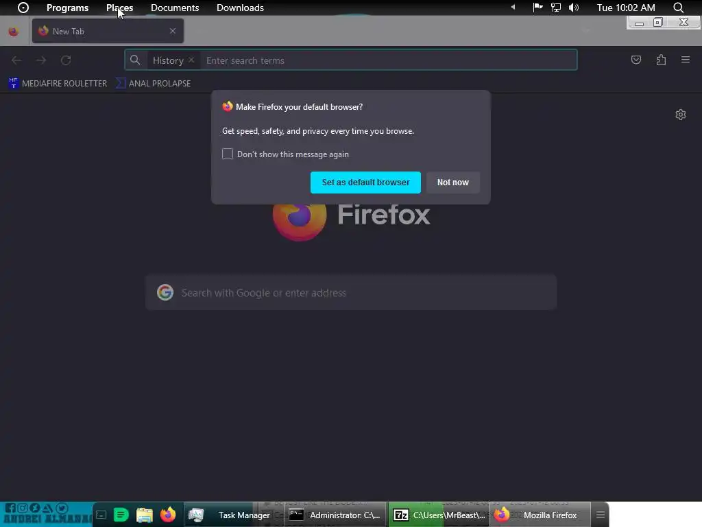702x527 pixels.
Task: Open the Programs menu
Action: pyautogui.click(x=68, y=8)
